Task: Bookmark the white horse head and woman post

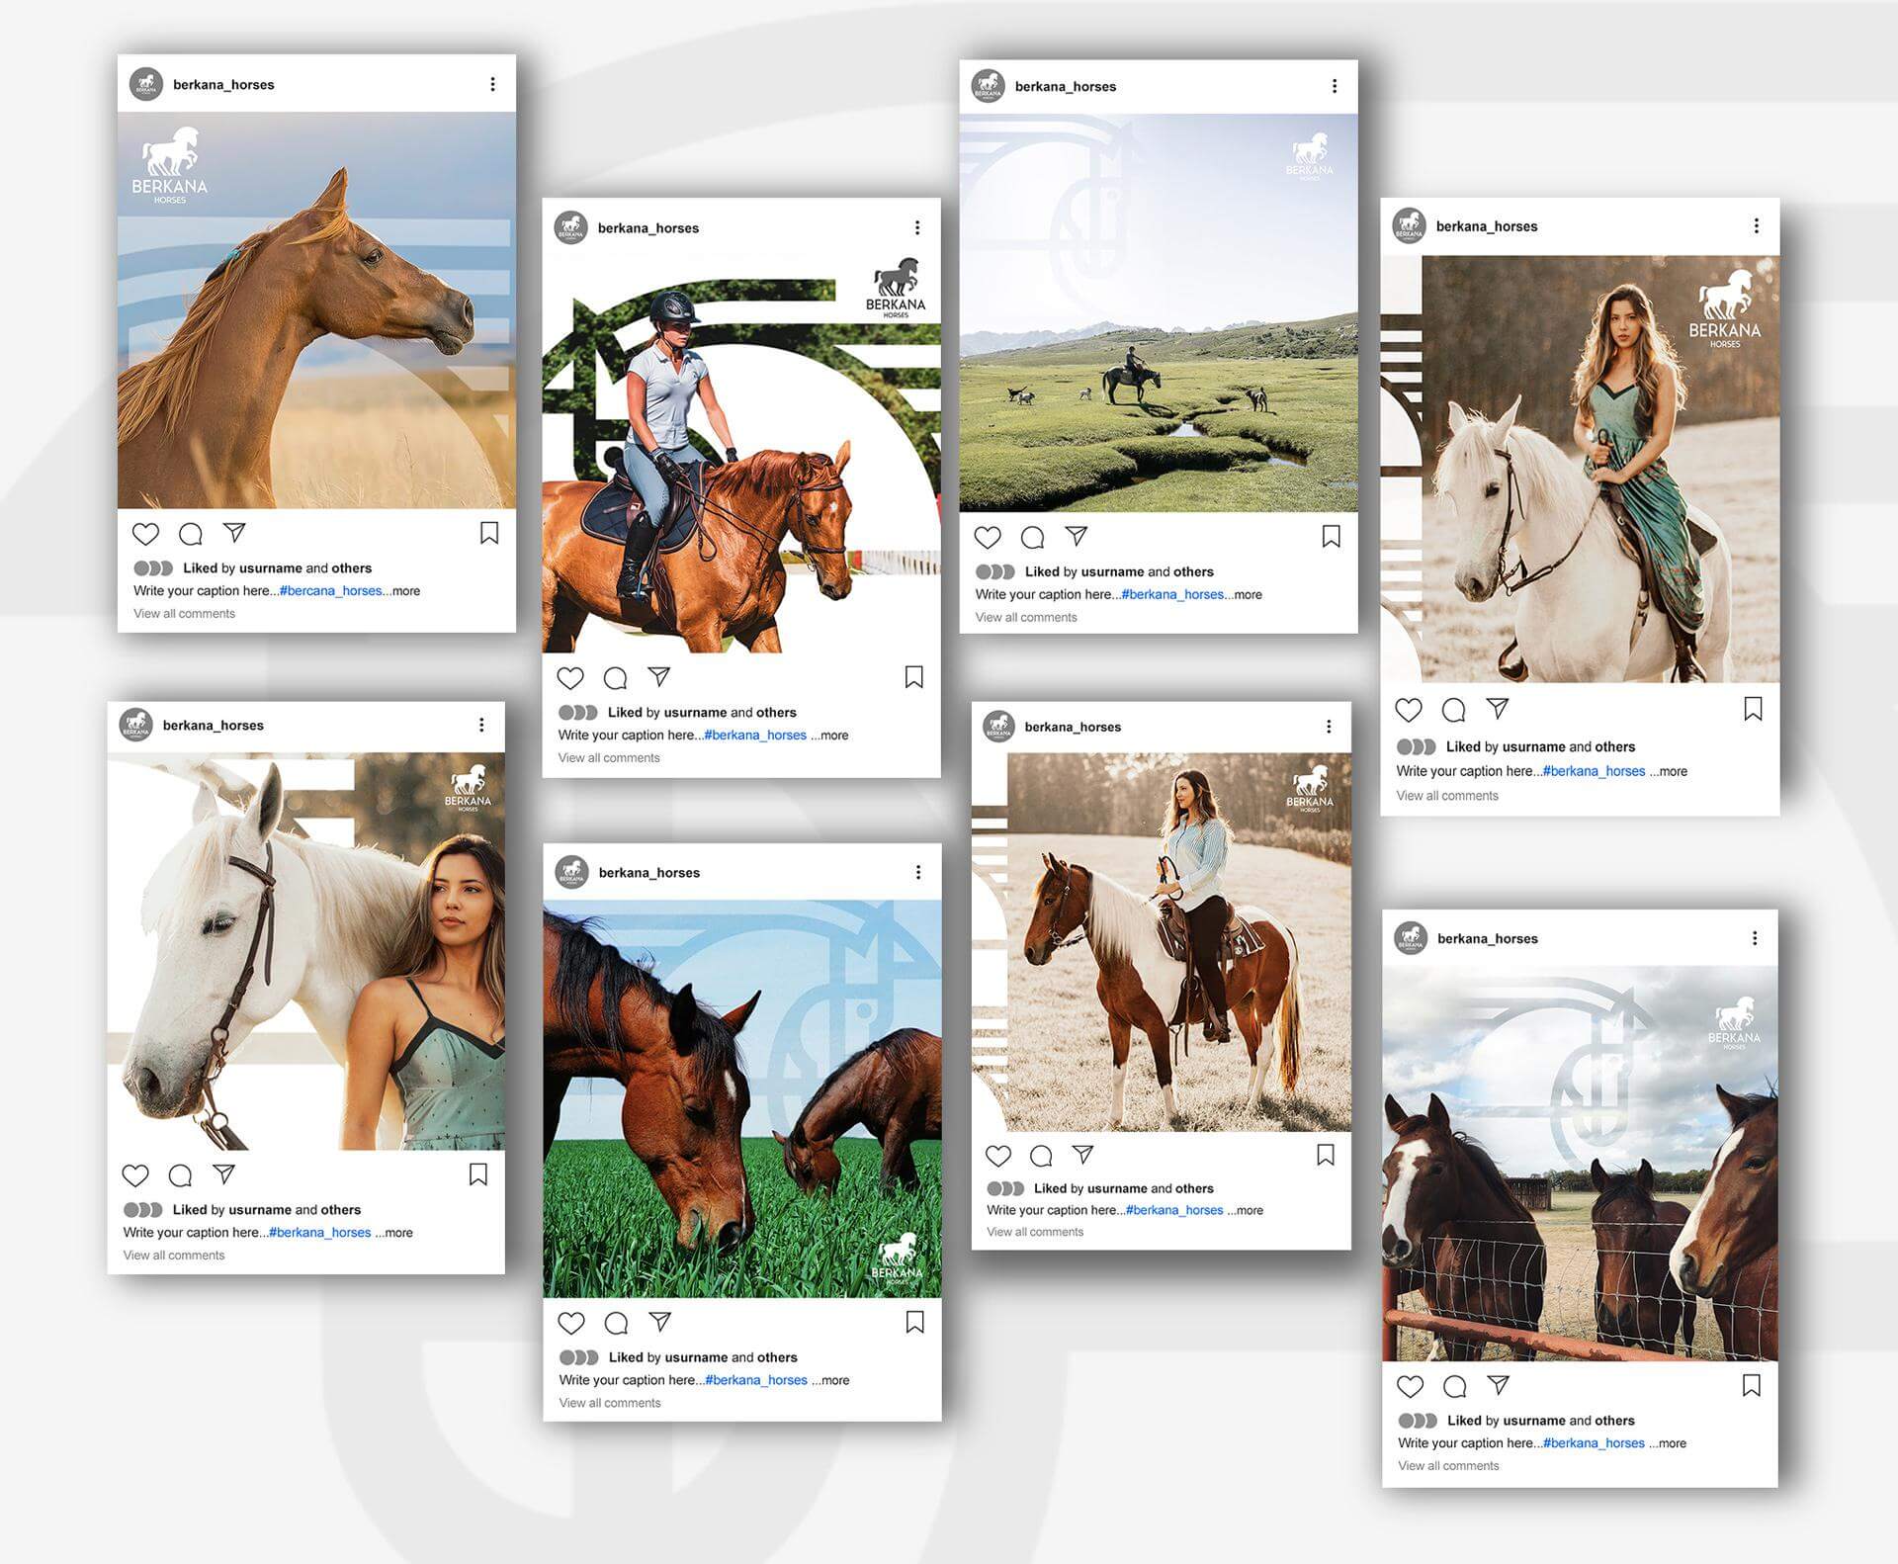Action: point(478,1174)
